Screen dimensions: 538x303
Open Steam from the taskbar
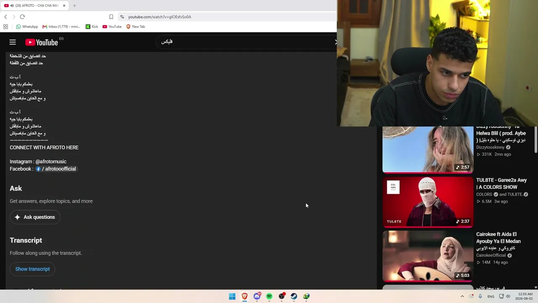[x=294, y=296]
